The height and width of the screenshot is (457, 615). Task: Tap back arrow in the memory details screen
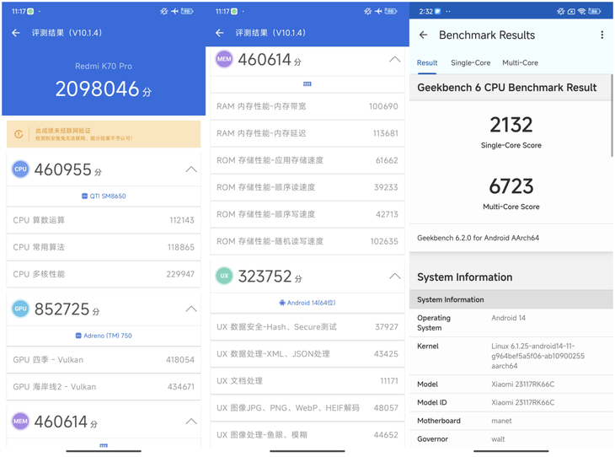point(220,33)
